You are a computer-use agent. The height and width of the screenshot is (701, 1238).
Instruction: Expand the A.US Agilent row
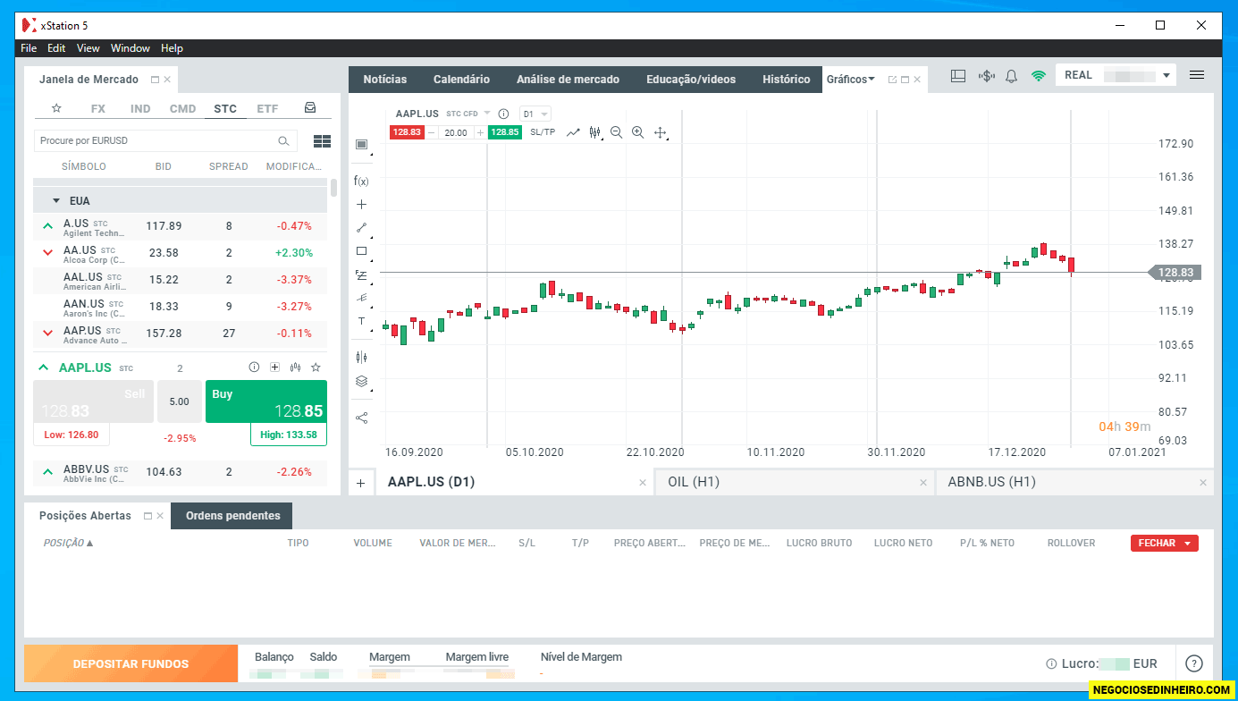click(47, 226)
